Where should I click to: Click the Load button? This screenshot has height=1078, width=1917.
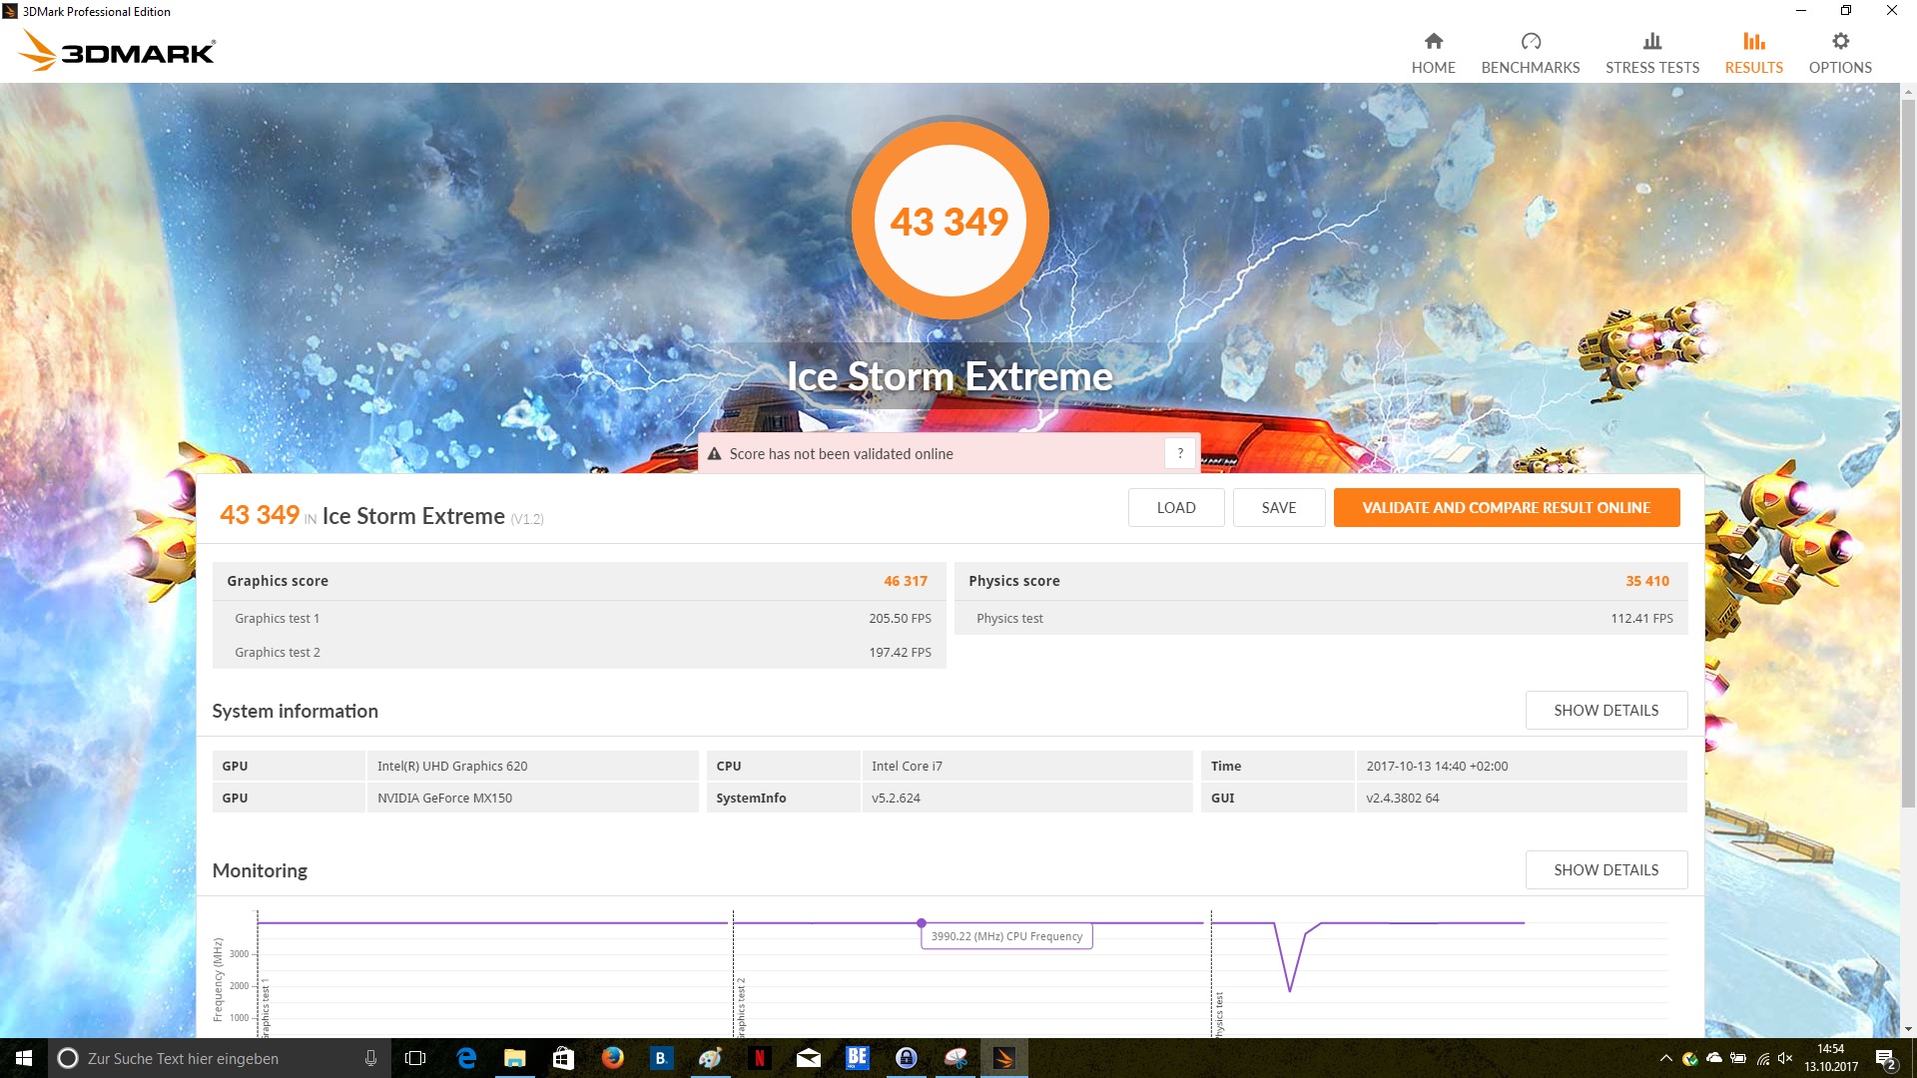(1175, 507)
